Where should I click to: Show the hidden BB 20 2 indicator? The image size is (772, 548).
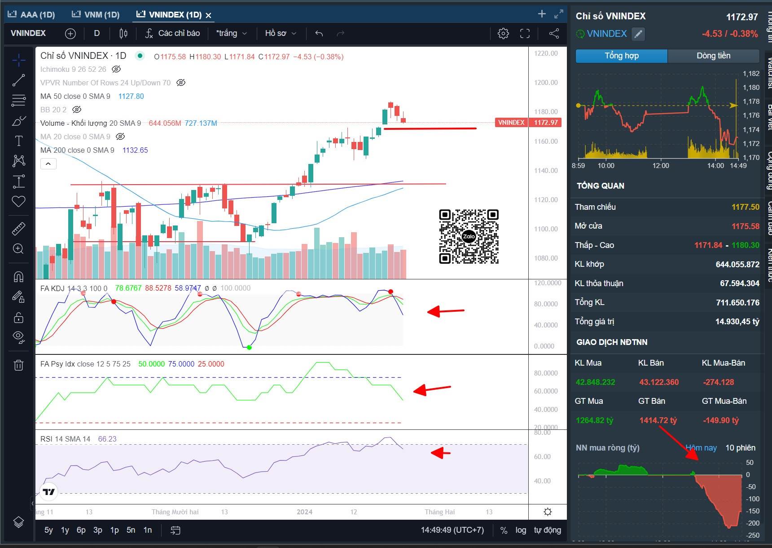[77, 110]
